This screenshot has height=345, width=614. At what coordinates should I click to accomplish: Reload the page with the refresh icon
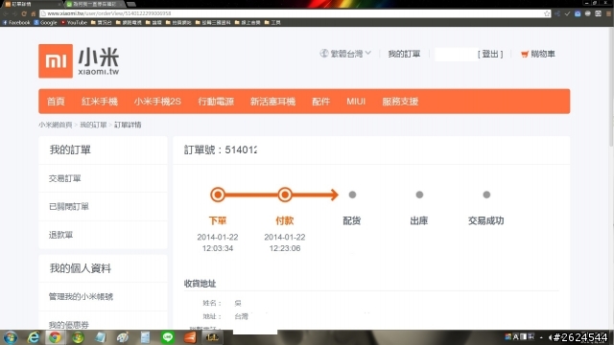point(24,13)
